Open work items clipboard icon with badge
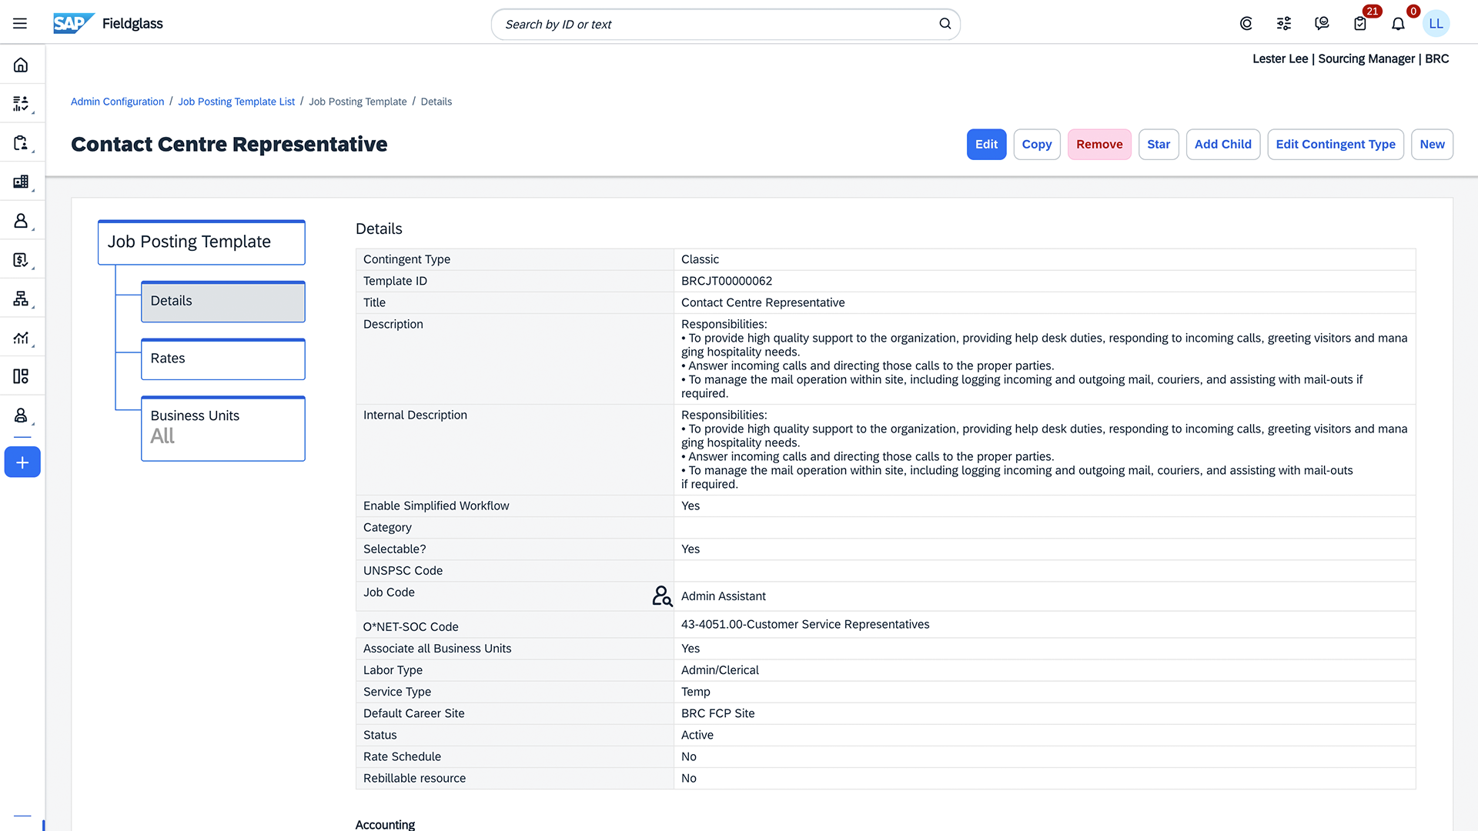The width and height of the screenshot is (1478, 831). click(1360, 24)
